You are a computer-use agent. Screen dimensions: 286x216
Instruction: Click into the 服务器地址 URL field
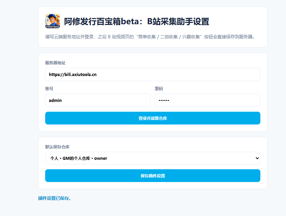coord(153,74)
